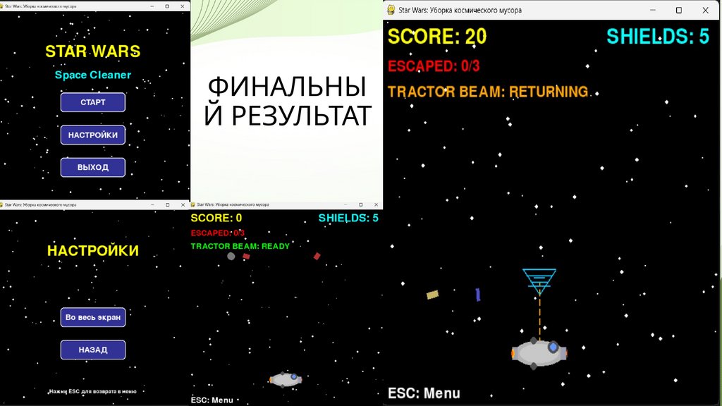Quit using the ВЫХОД button
The image size is (722, 406).
(x=92, y=167)
